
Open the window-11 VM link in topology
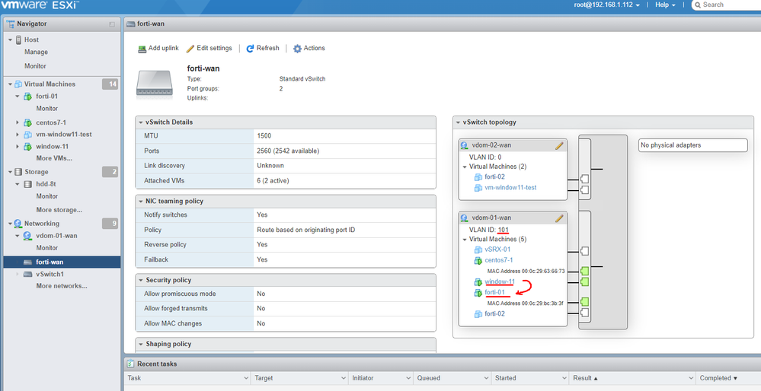(x=500, y=282)
